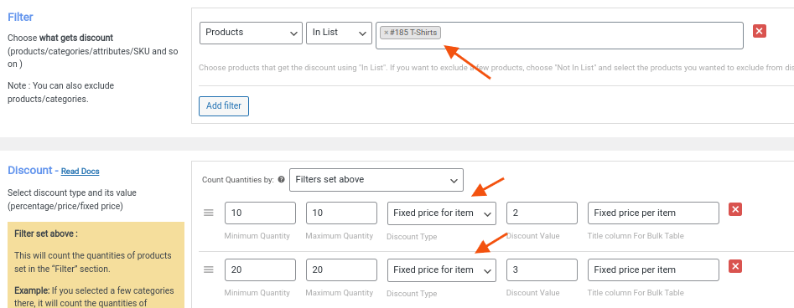
Task: Open the Read Docs link
Action: coord(80,172)
